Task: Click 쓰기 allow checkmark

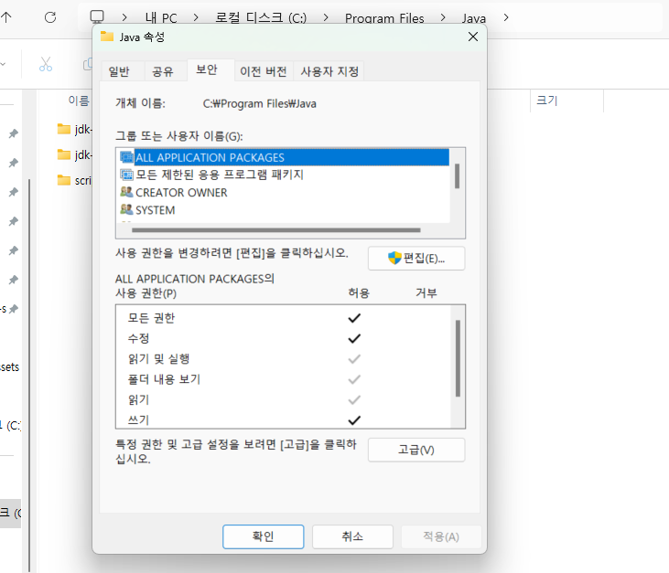Action: click(x=354, y=420)
